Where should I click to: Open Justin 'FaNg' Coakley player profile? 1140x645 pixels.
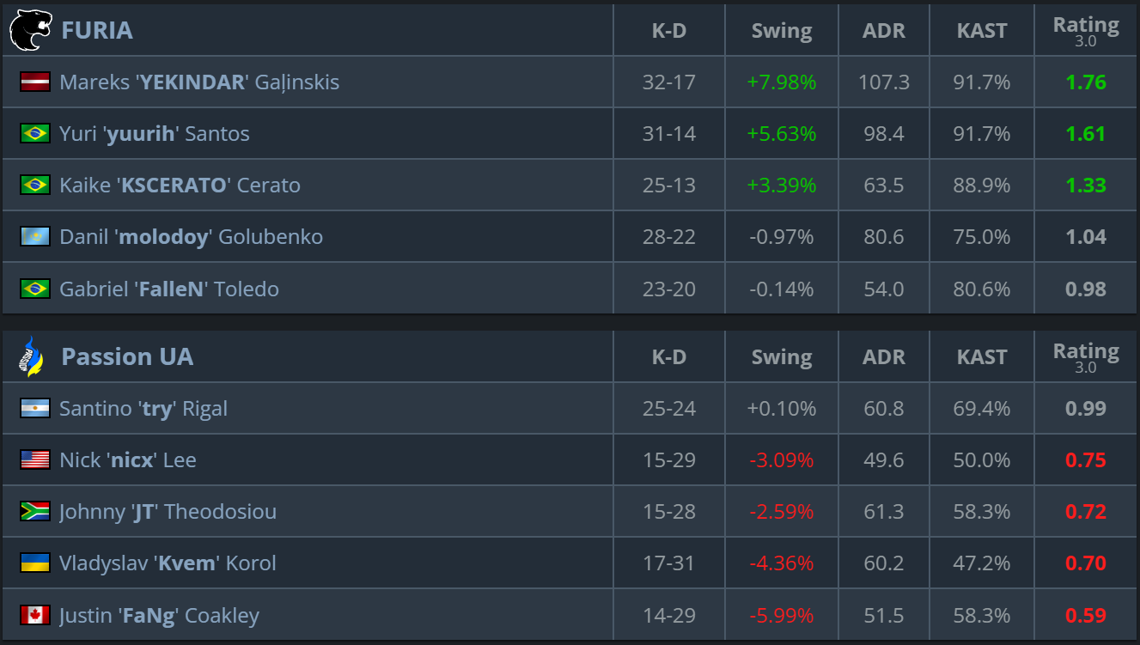[159, 615]
